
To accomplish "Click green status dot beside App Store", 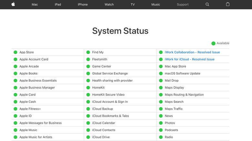I will 15,52.
